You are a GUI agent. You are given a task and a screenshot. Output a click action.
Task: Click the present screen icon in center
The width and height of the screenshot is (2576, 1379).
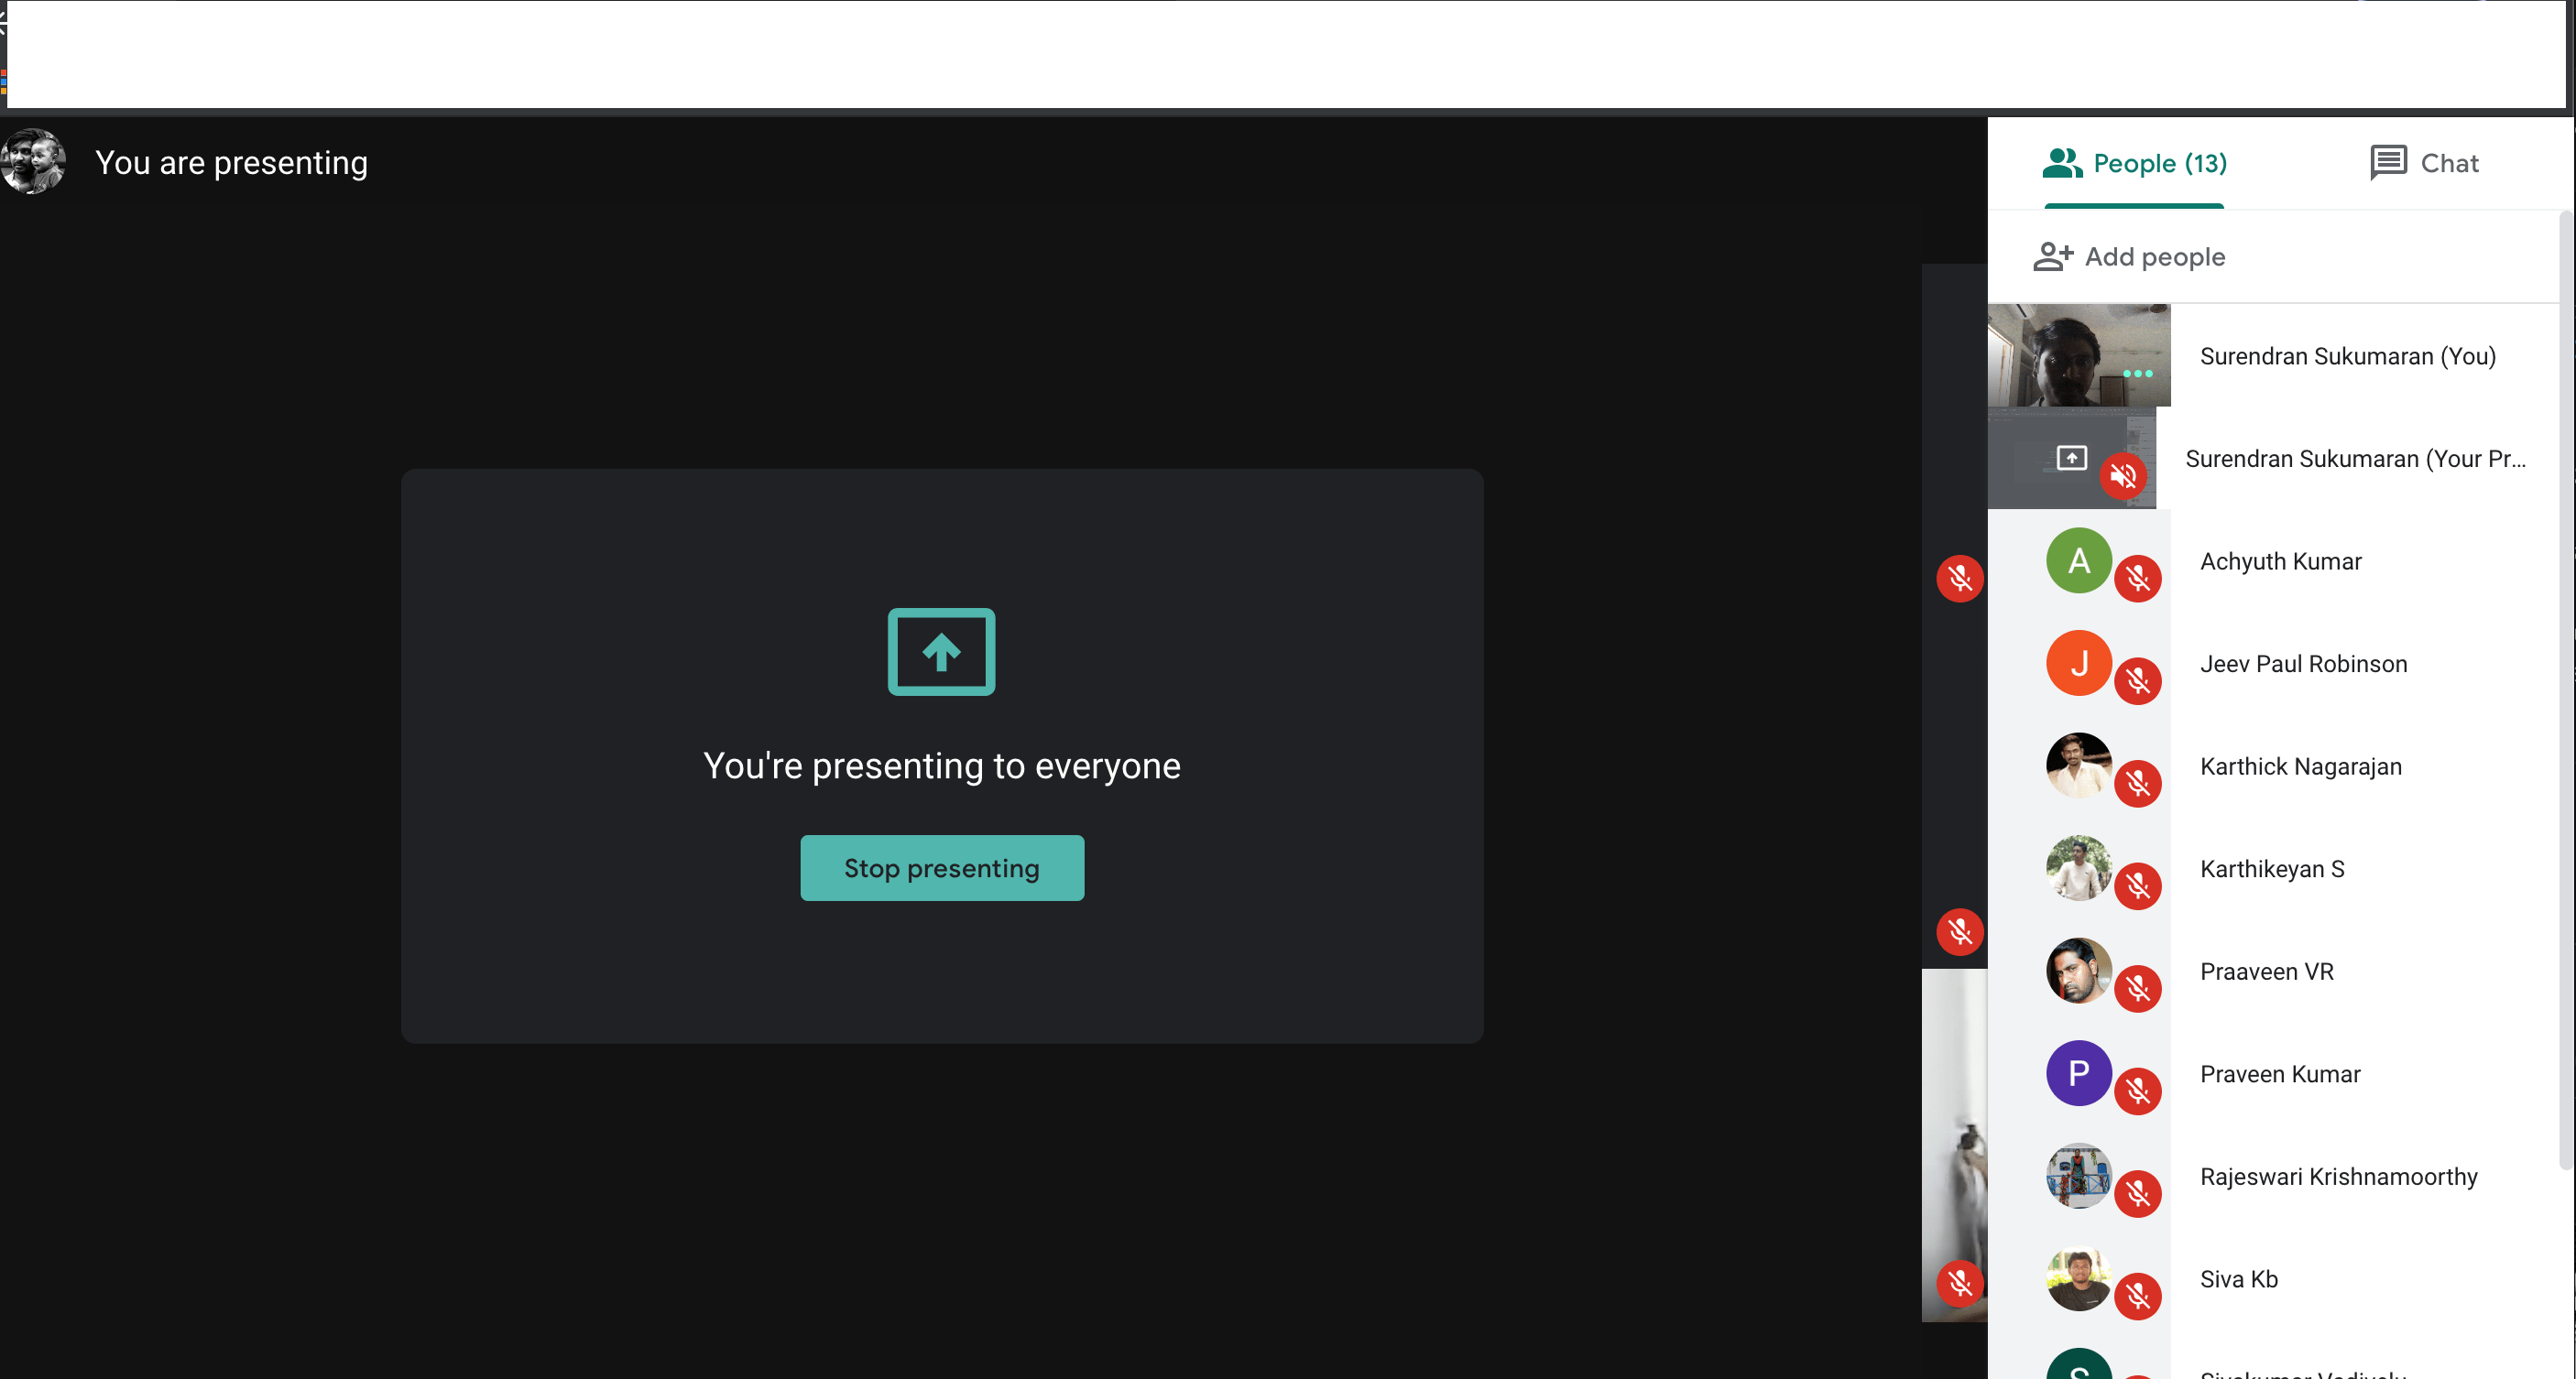click(941, 652)
